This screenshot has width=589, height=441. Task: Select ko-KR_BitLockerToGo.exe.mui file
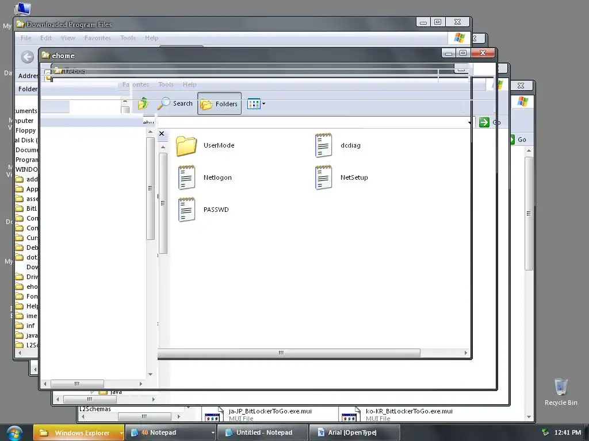point(409,415)
